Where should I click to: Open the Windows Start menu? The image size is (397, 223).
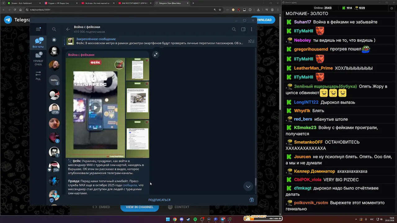pyautogui.click(x=168, y=219)
